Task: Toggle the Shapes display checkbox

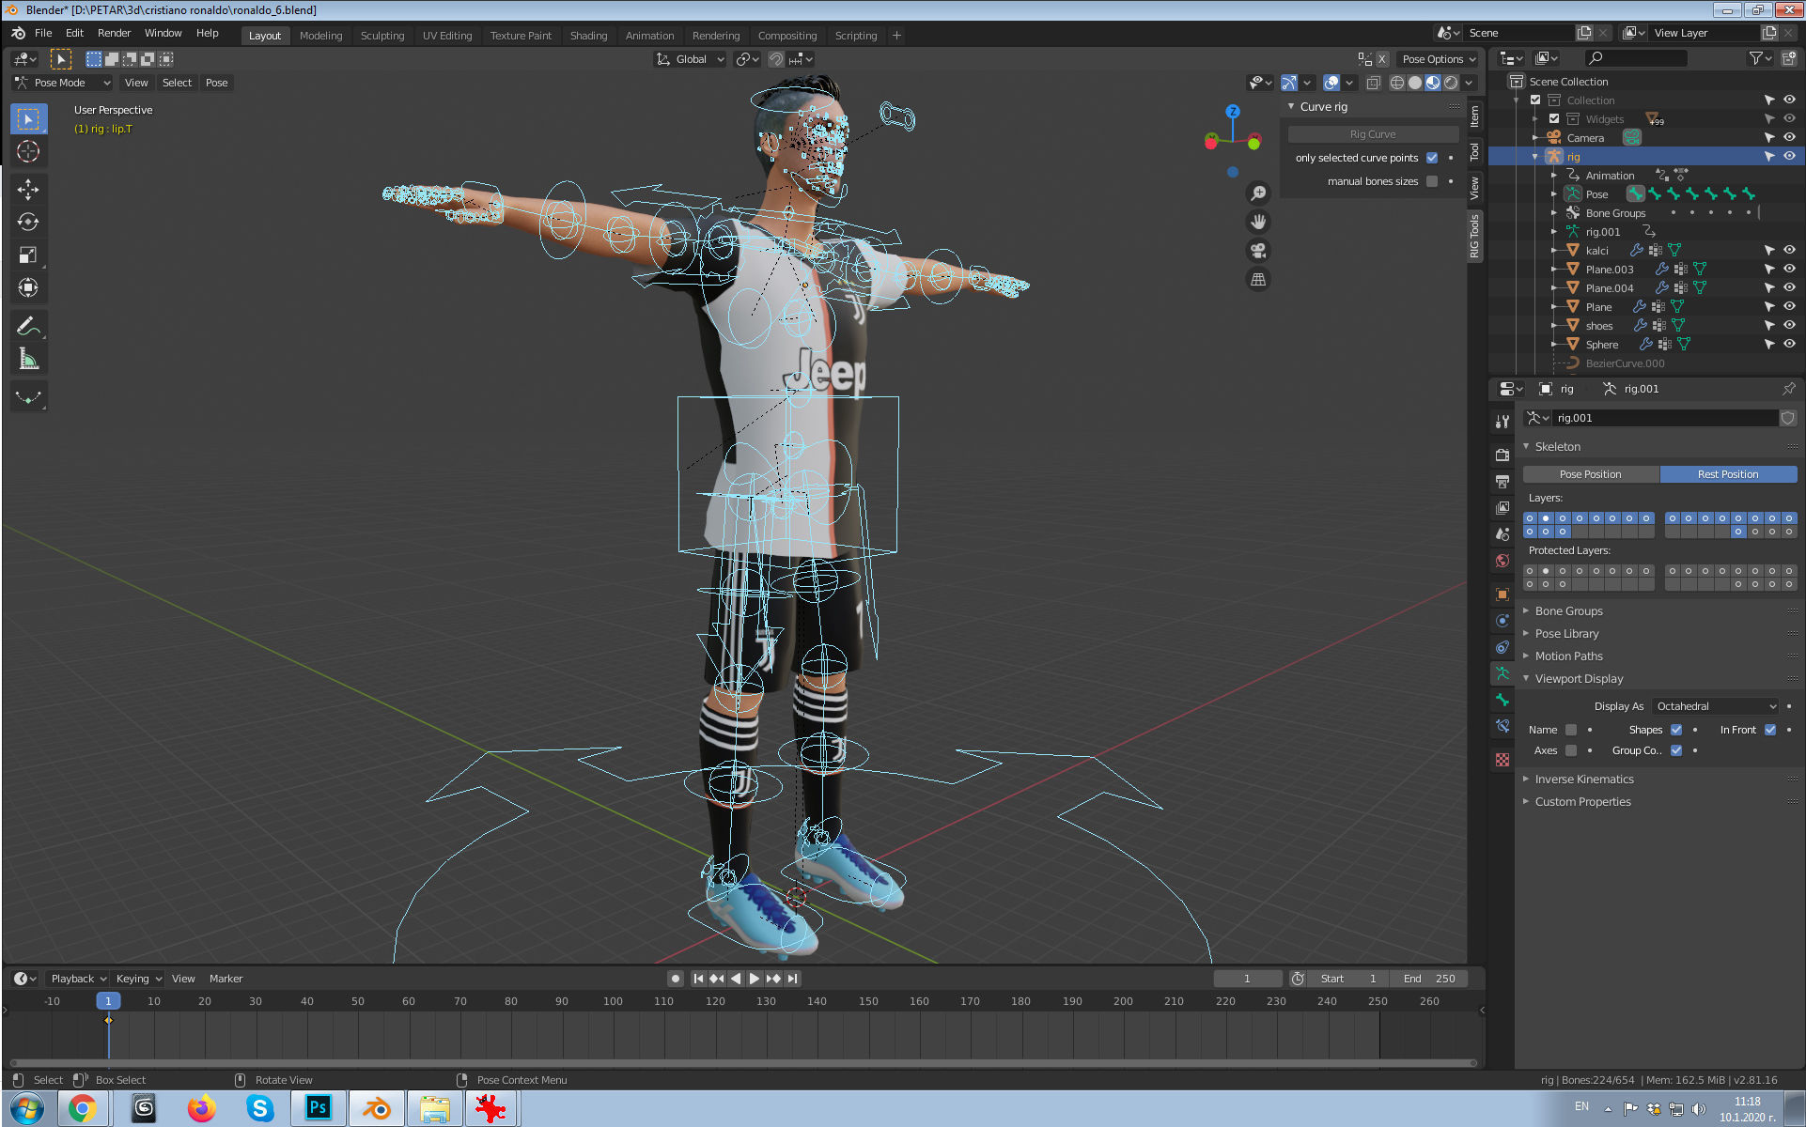Action: pos(1676,730)
